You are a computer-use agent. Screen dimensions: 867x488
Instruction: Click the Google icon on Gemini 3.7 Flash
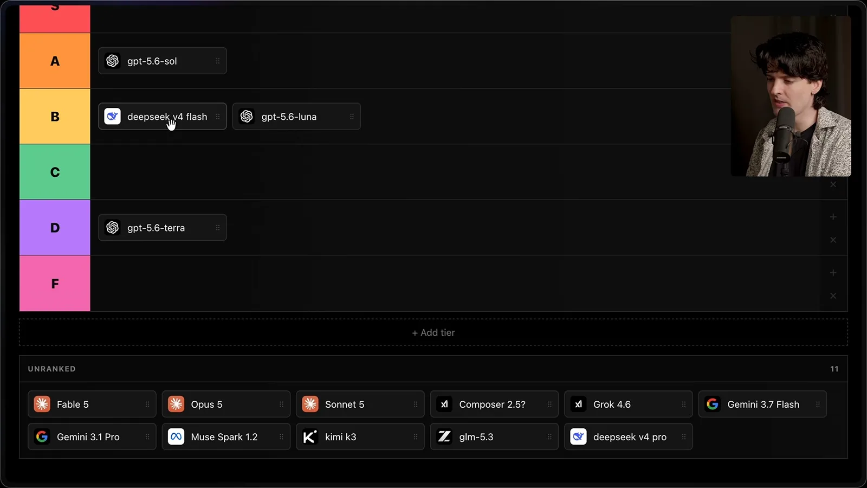coord(713,404)
